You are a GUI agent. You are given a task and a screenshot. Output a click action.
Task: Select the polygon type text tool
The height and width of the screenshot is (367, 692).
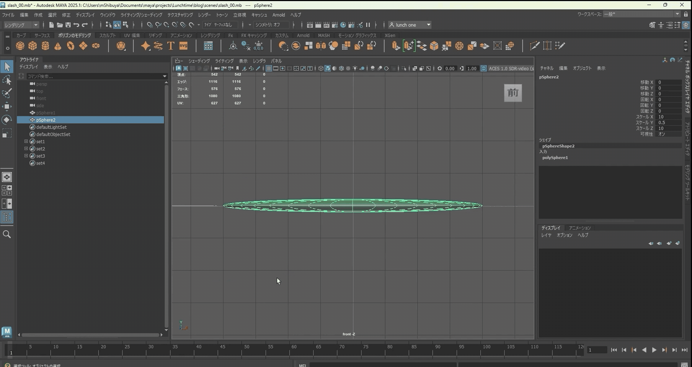pos(171,46)
